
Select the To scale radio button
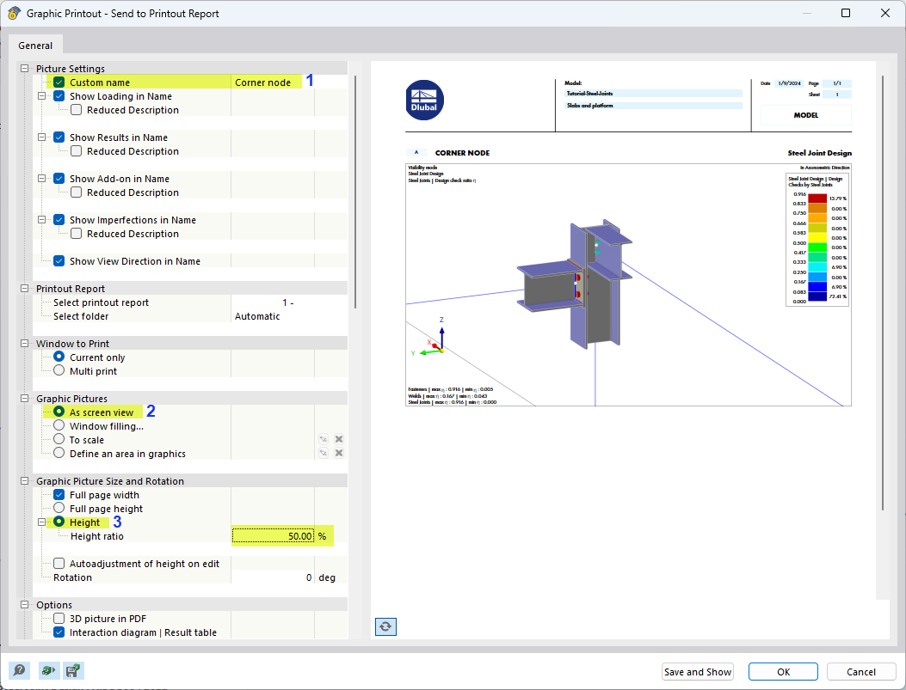click(x=59, y=440)
